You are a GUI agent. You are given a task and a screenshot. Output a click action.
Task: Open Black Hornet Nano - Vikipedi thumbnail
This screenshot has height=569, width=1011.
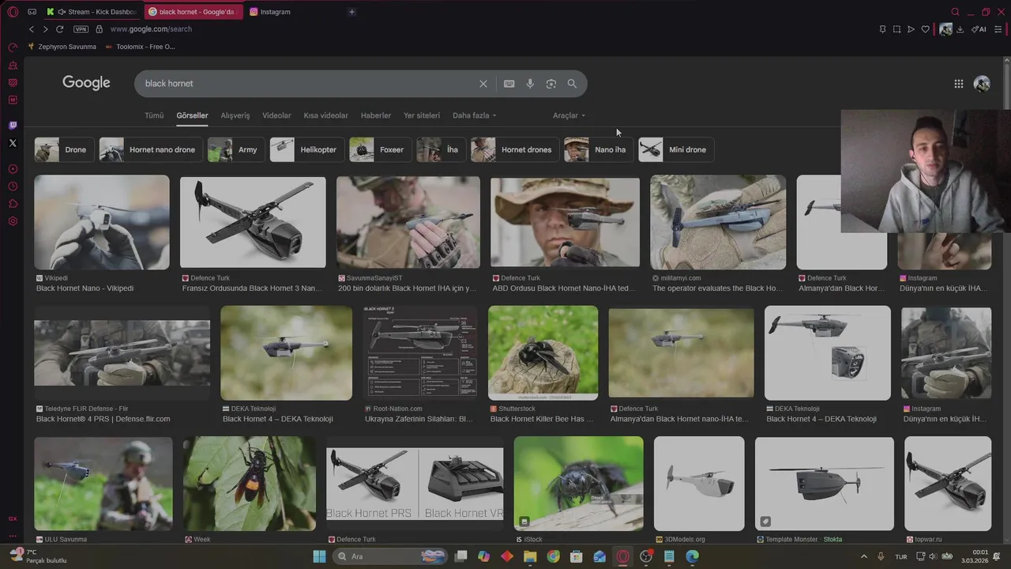coord(102,222)
